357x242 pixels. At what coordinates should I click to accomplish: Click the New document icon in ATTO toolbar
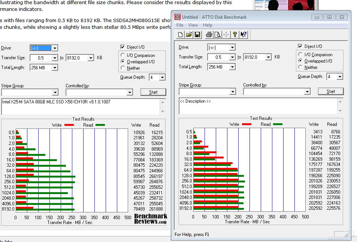tap(180, 34)
